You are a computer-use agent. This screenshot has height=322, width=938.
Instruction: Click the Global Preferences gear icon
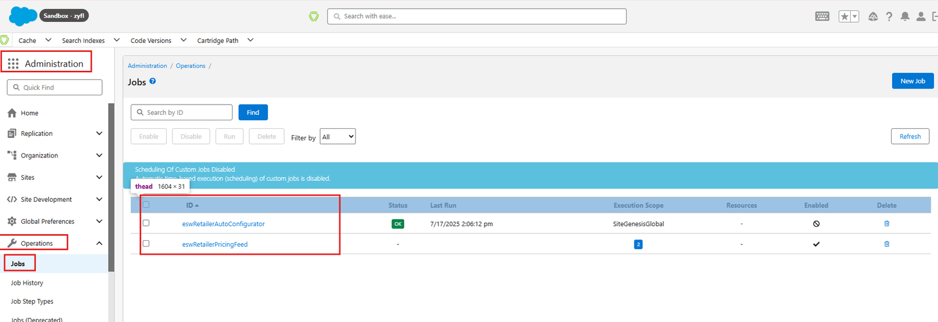pos(12,221)
